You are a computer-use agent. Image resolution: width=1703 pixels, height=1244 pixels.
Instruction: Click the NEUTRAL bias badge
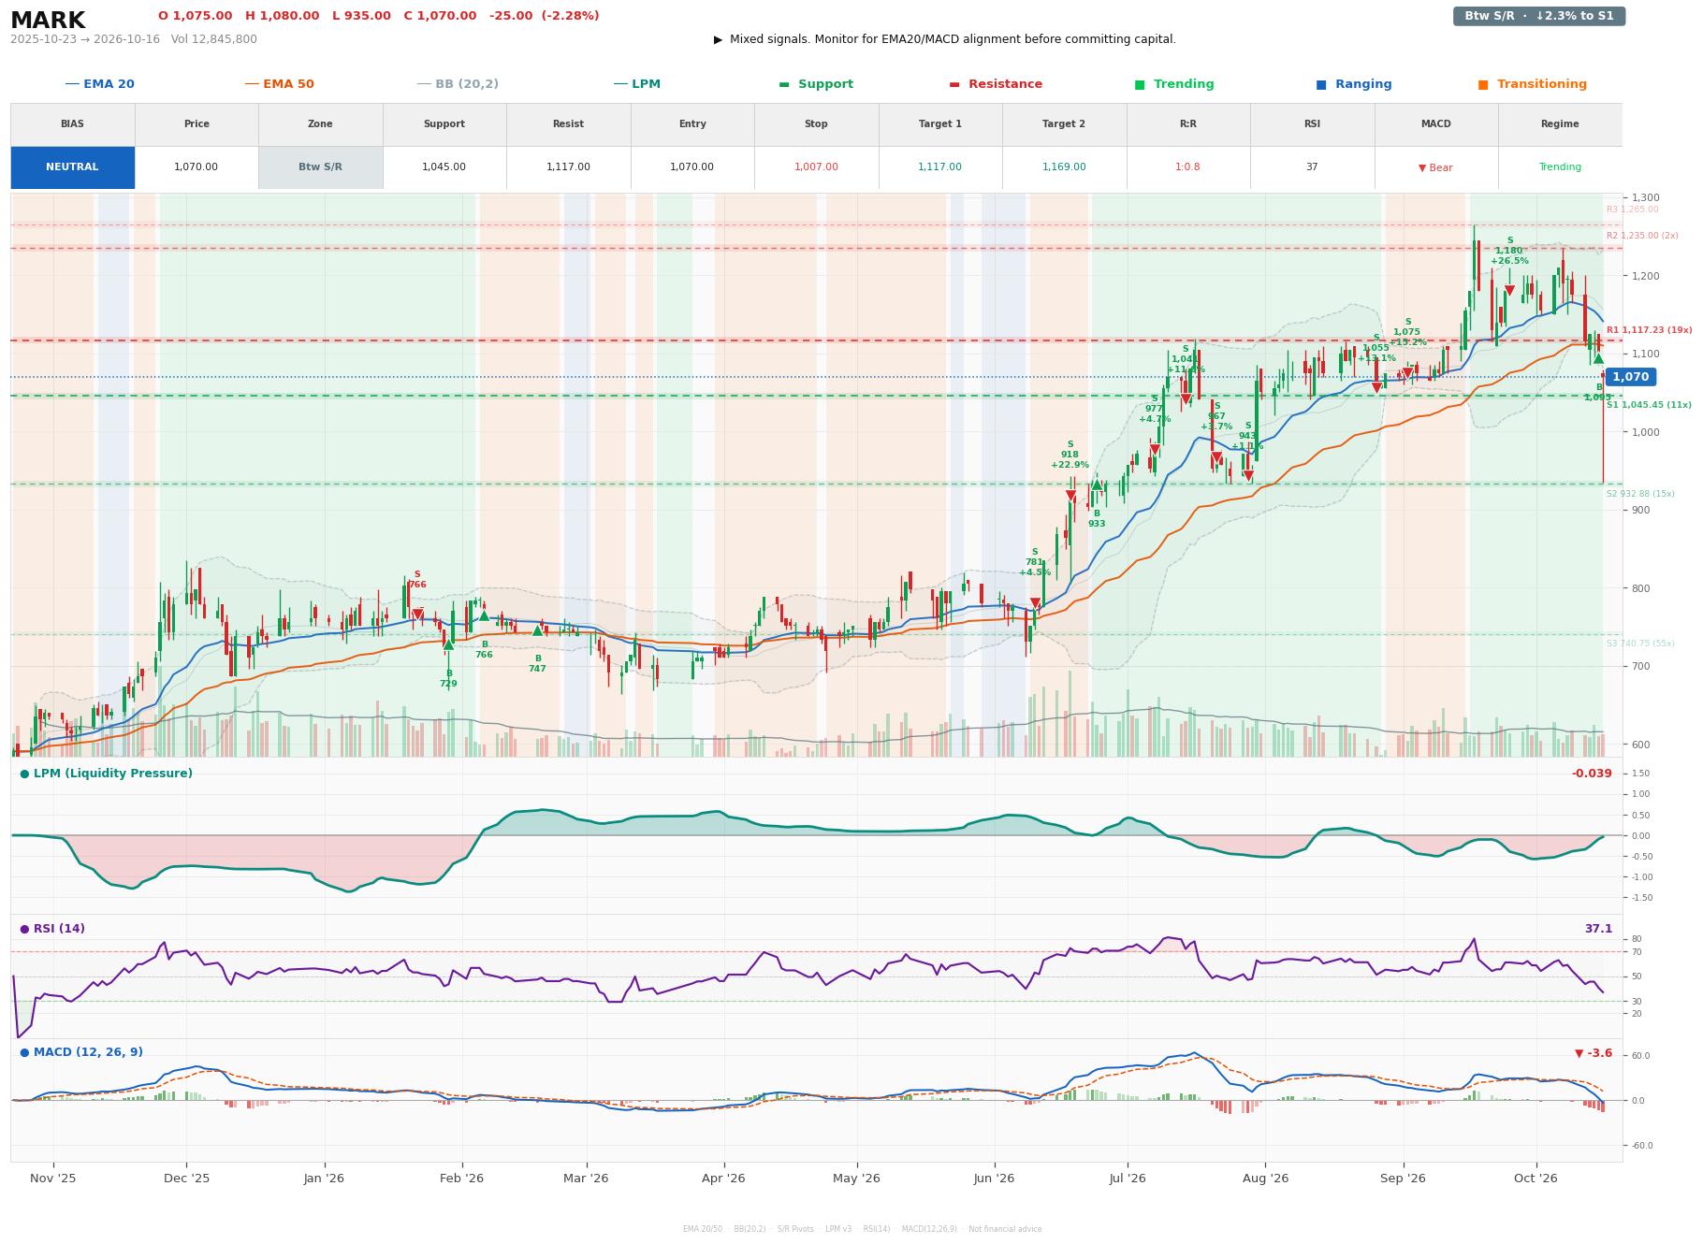(x=72, y=167)
